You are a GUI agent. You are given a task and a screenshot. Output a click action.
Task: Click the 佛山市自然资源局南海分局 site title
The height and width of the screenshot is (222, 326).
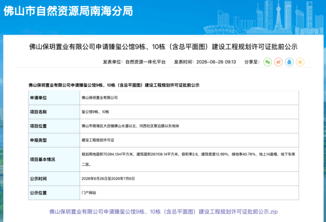[x=68, y=11]
